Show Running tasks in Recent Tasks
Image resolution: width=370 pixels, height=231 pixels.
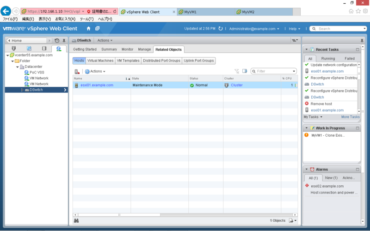[x=328, y=59]
